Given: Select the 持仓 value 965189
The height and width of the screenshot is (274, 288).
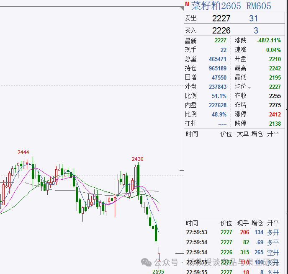Looking at the screenshot, I should click(x=218, y=68).
